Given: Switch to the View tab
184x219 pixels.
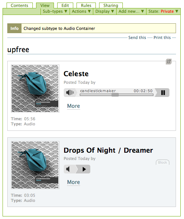Looking at the screenshot, I should 45,5.
